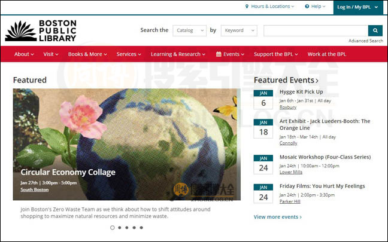Open Friday Films' Jan 24 date badge
The width and height of the screenshot is (388, 242).
[x=263, y=194]
